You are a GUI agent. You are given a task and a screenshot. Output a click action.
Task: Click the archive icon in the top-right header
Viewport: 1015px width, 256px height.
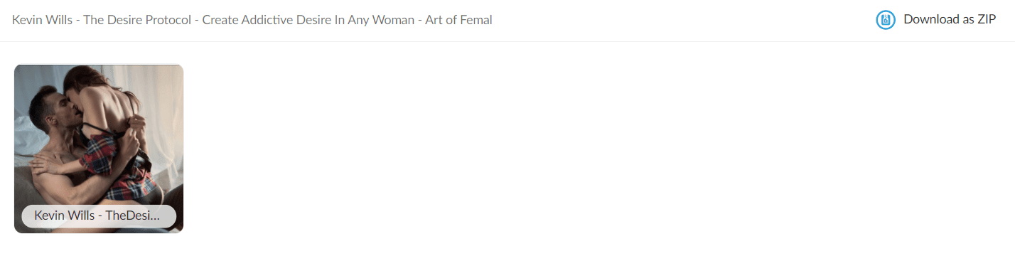click(885, 20)
